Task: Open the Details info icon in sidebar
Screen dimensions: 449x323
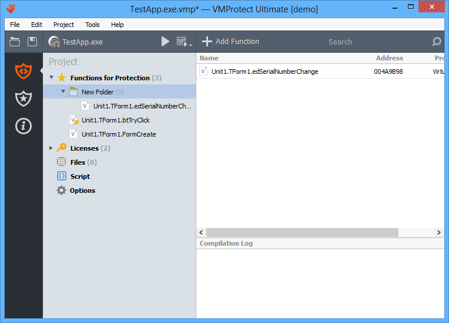Action: pyautogui.click(x=24, y=125)
